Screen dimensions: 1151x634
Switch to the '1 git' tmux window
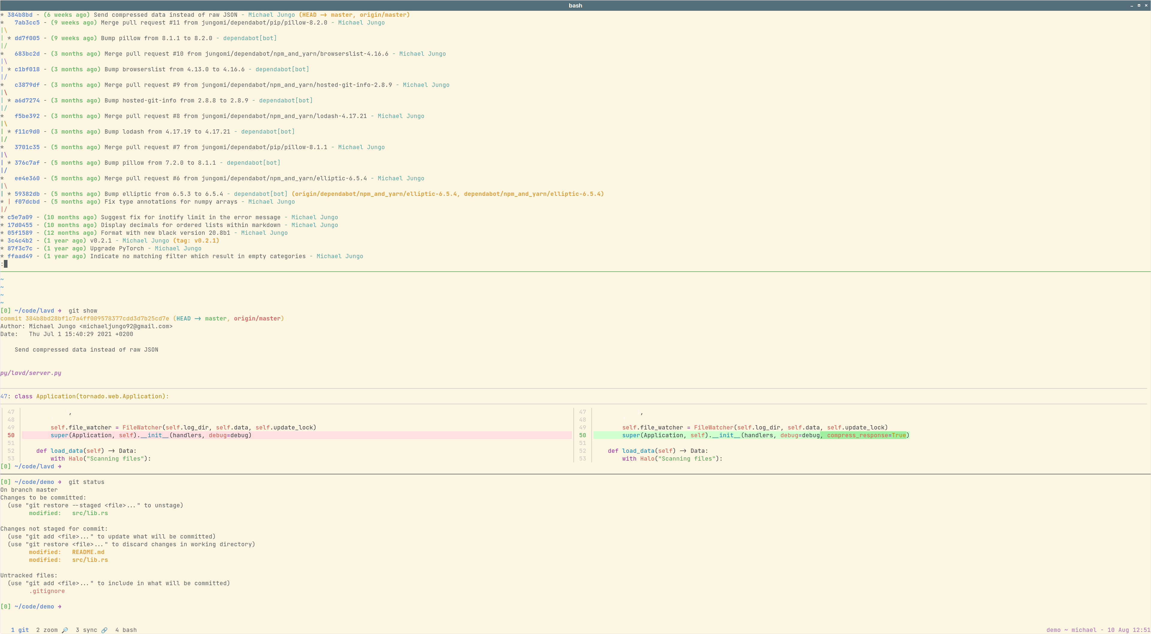[x=20, y=630]
